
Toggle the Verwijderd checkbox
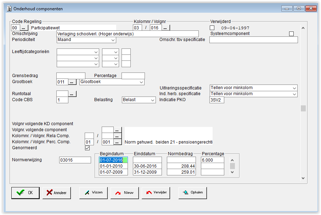(212, 28)
